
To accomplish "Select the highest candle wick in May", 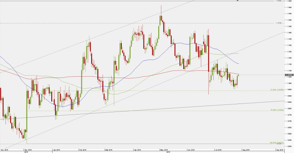I will 161,10.
